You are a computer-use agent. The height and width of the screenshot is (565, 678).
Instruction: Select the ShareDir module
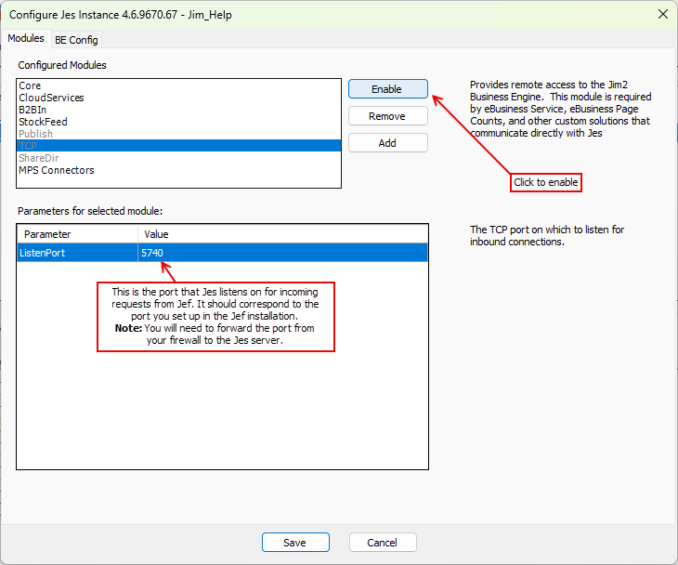178,158
